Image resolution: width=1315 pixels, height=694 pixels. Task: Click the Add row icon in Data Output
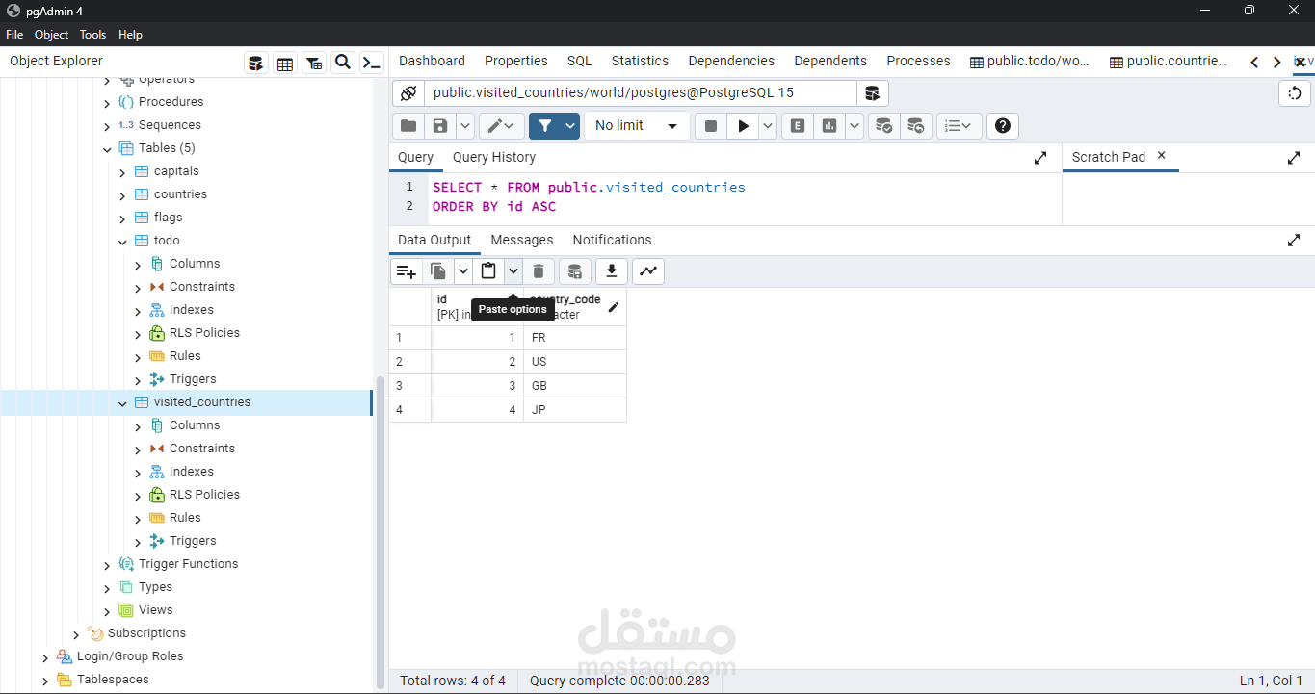pos(407,271)
